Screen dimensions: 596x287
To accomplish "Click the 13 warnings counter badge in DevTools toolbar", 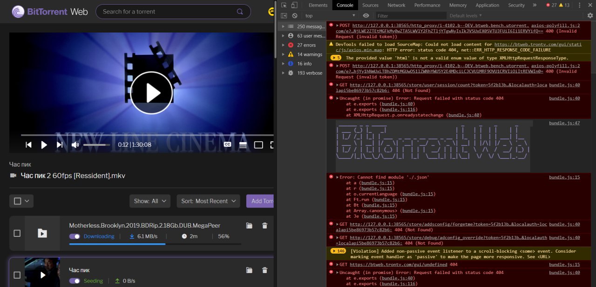I will 564,5.
